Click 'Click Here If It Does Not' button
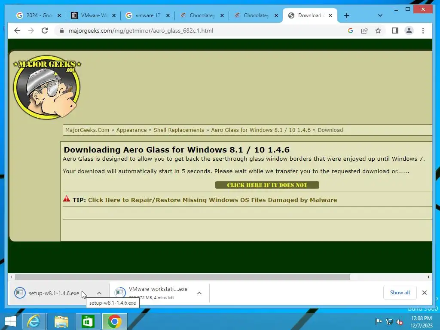Image resolution: width=440 pixels, height=330 pixels. (x=267, y=185)
